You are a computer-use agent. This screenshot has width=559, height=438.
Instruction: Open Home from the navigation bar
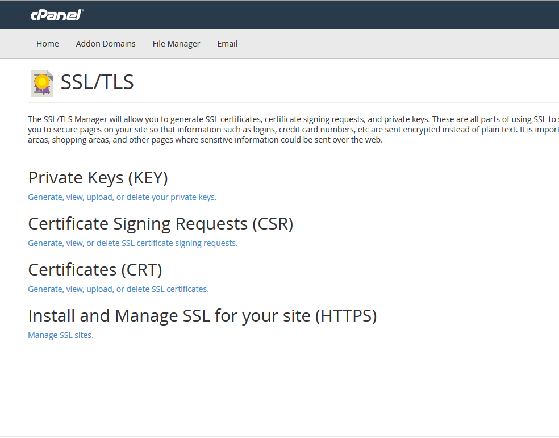click(47, 43)
